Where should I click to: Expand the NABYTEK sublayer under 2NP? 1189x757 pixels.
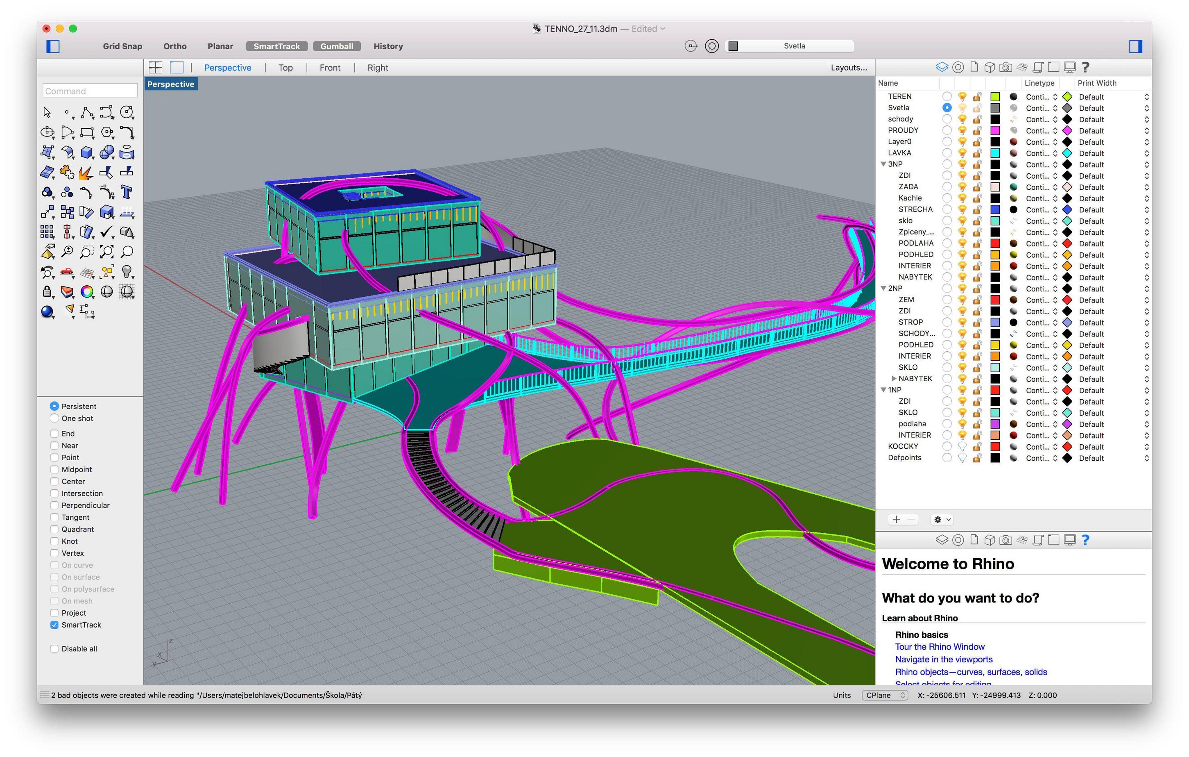[894, 379]
